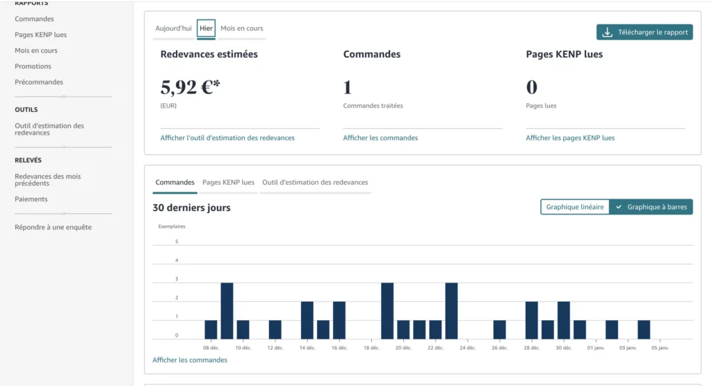Image resolution: width=712 pixels, height=386 pixels.
Task: Click the download icon in Télécharger le rapport
Action: (607, 33)
